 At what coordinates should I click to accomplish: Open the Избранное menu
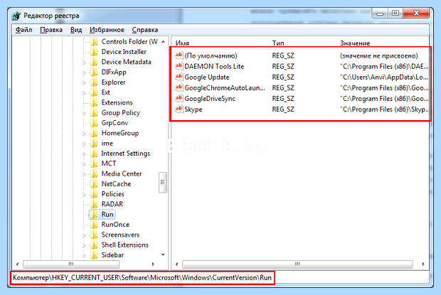pos(107,30)
